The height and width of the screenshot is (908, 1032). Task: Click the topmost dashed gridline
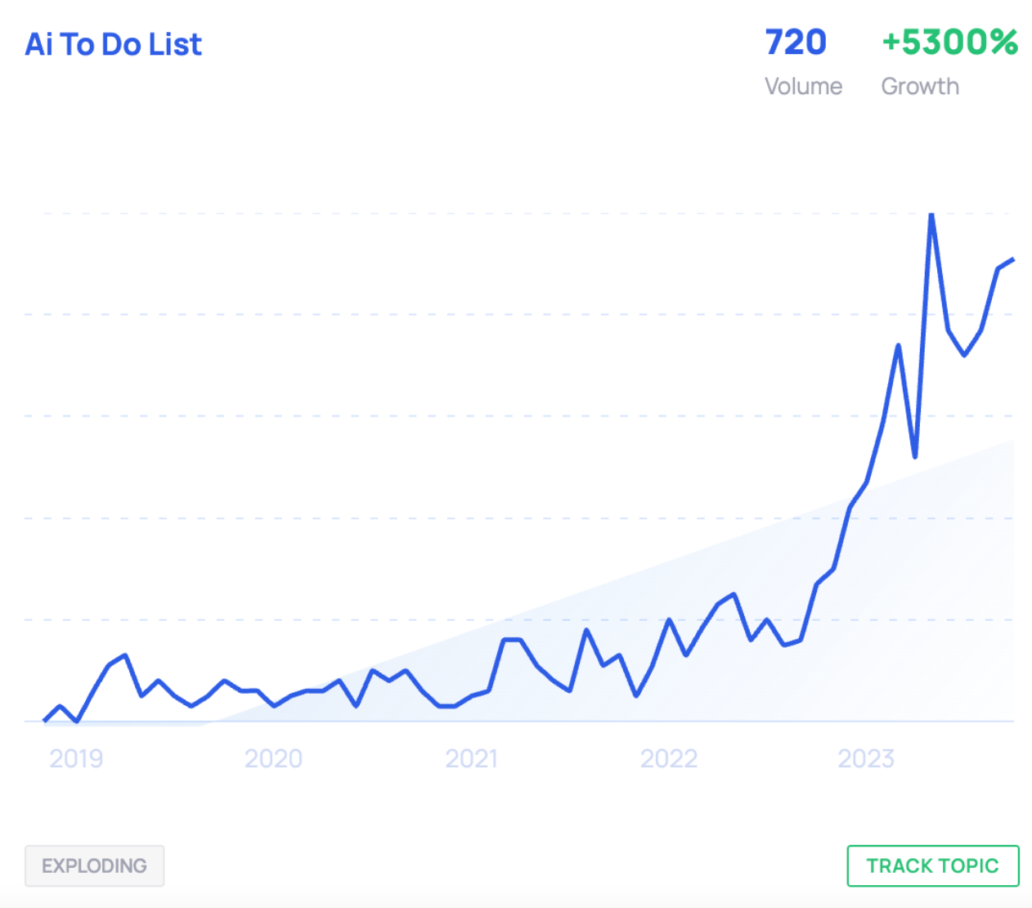point(491,214)
